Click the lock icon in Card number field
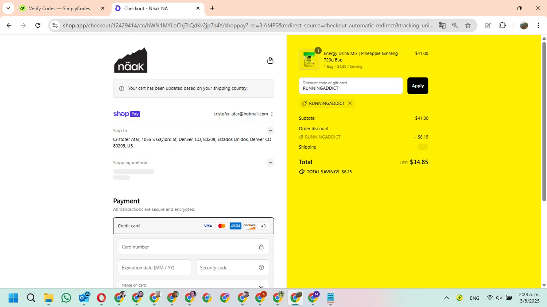 261,247
